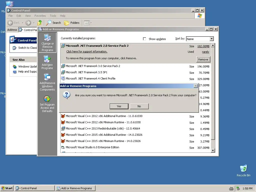
Task: Select Add New Programs icon
Action: [x=47, y=62]
